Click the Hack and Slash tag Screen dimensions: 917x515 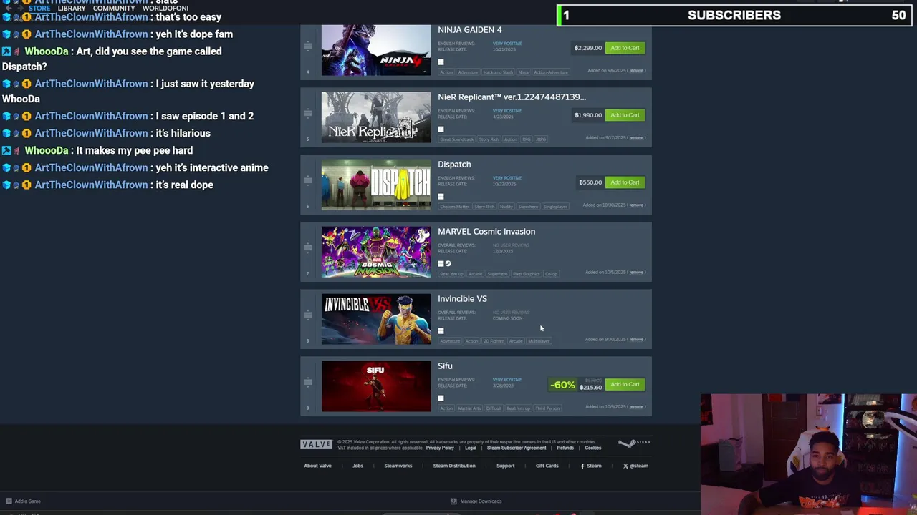click(498, 72)
